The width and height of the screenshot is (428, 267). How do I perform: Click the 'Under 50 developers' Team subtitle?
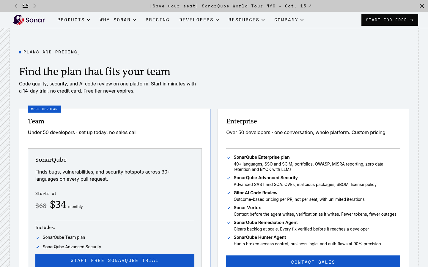(82, 132)
